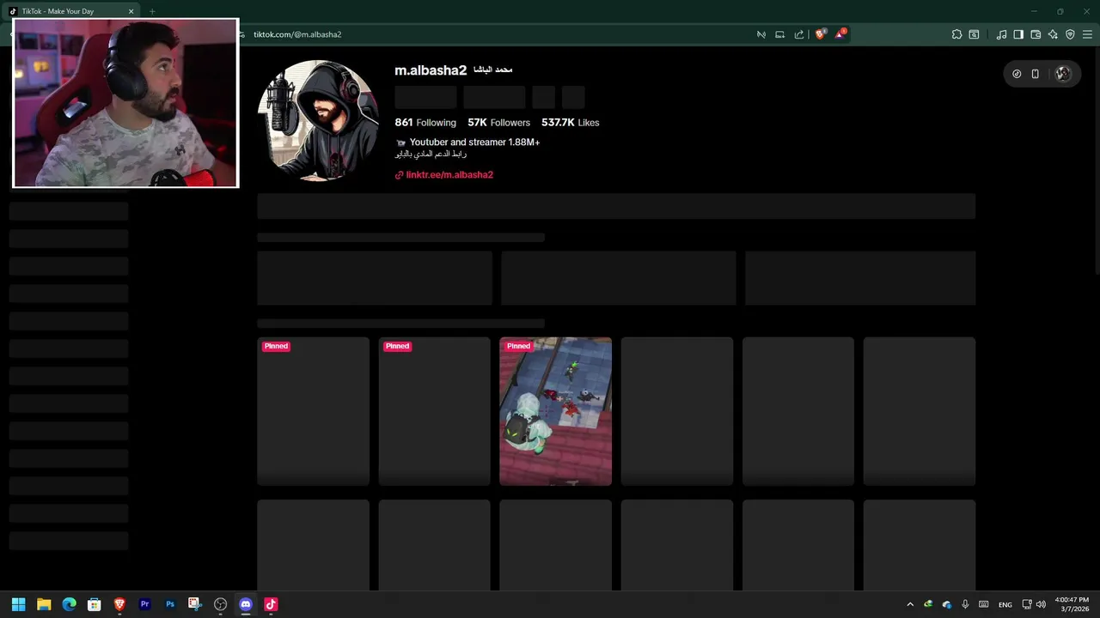Click the 57K Followers count
Image resolution: width=1100 pixels, height=618 pixels.
coord(498,123)
